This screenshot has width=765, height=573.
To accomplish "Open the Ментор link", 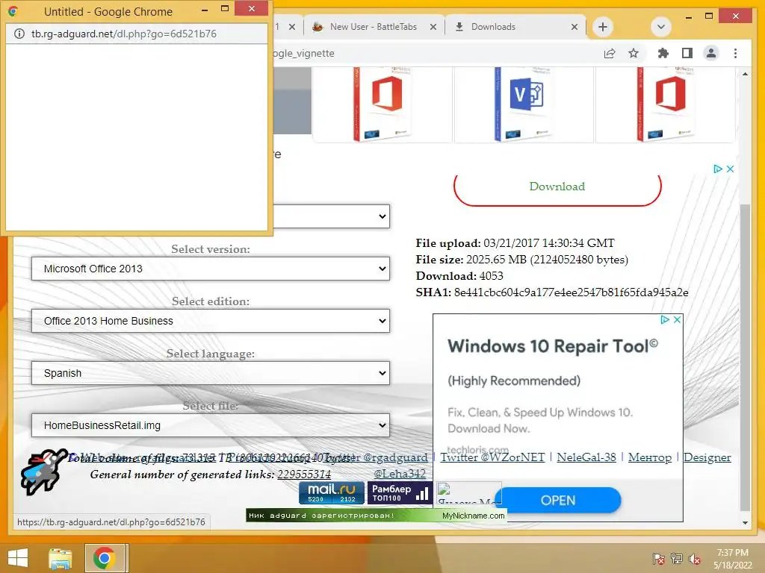I will [x=650, y=457].
